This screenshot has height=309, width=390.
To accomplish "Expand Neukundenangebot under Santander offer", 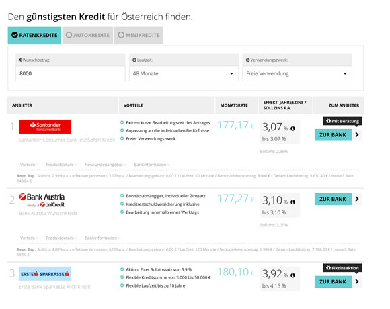I will 106,165.
